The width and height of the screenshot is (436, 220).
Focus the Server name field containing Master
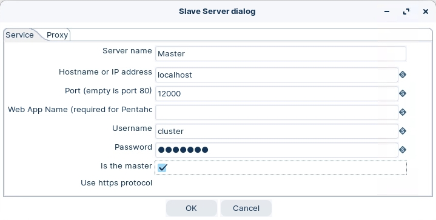[x=281, y=53]
